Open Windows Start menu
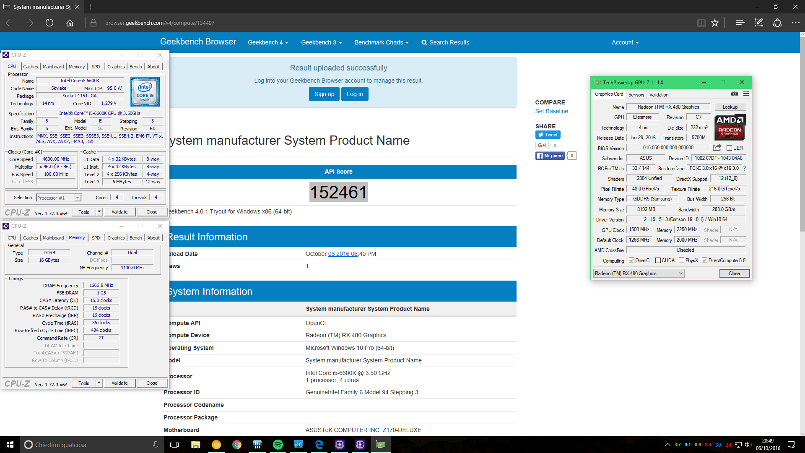This screenshot has width=805, height=453. coord(10,445)
